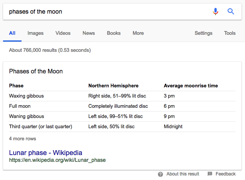Go to the News tab
The image size is (245, 180).
[x=89, y=33]
